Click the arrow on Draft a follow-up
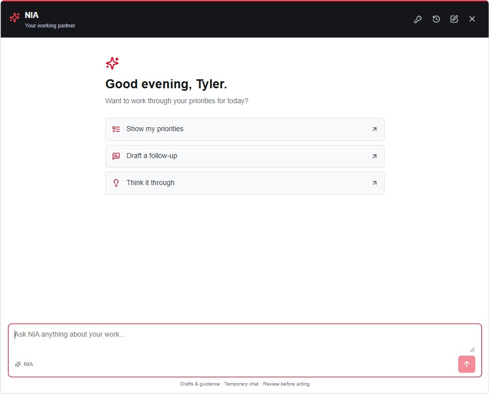 click(374, 156)
